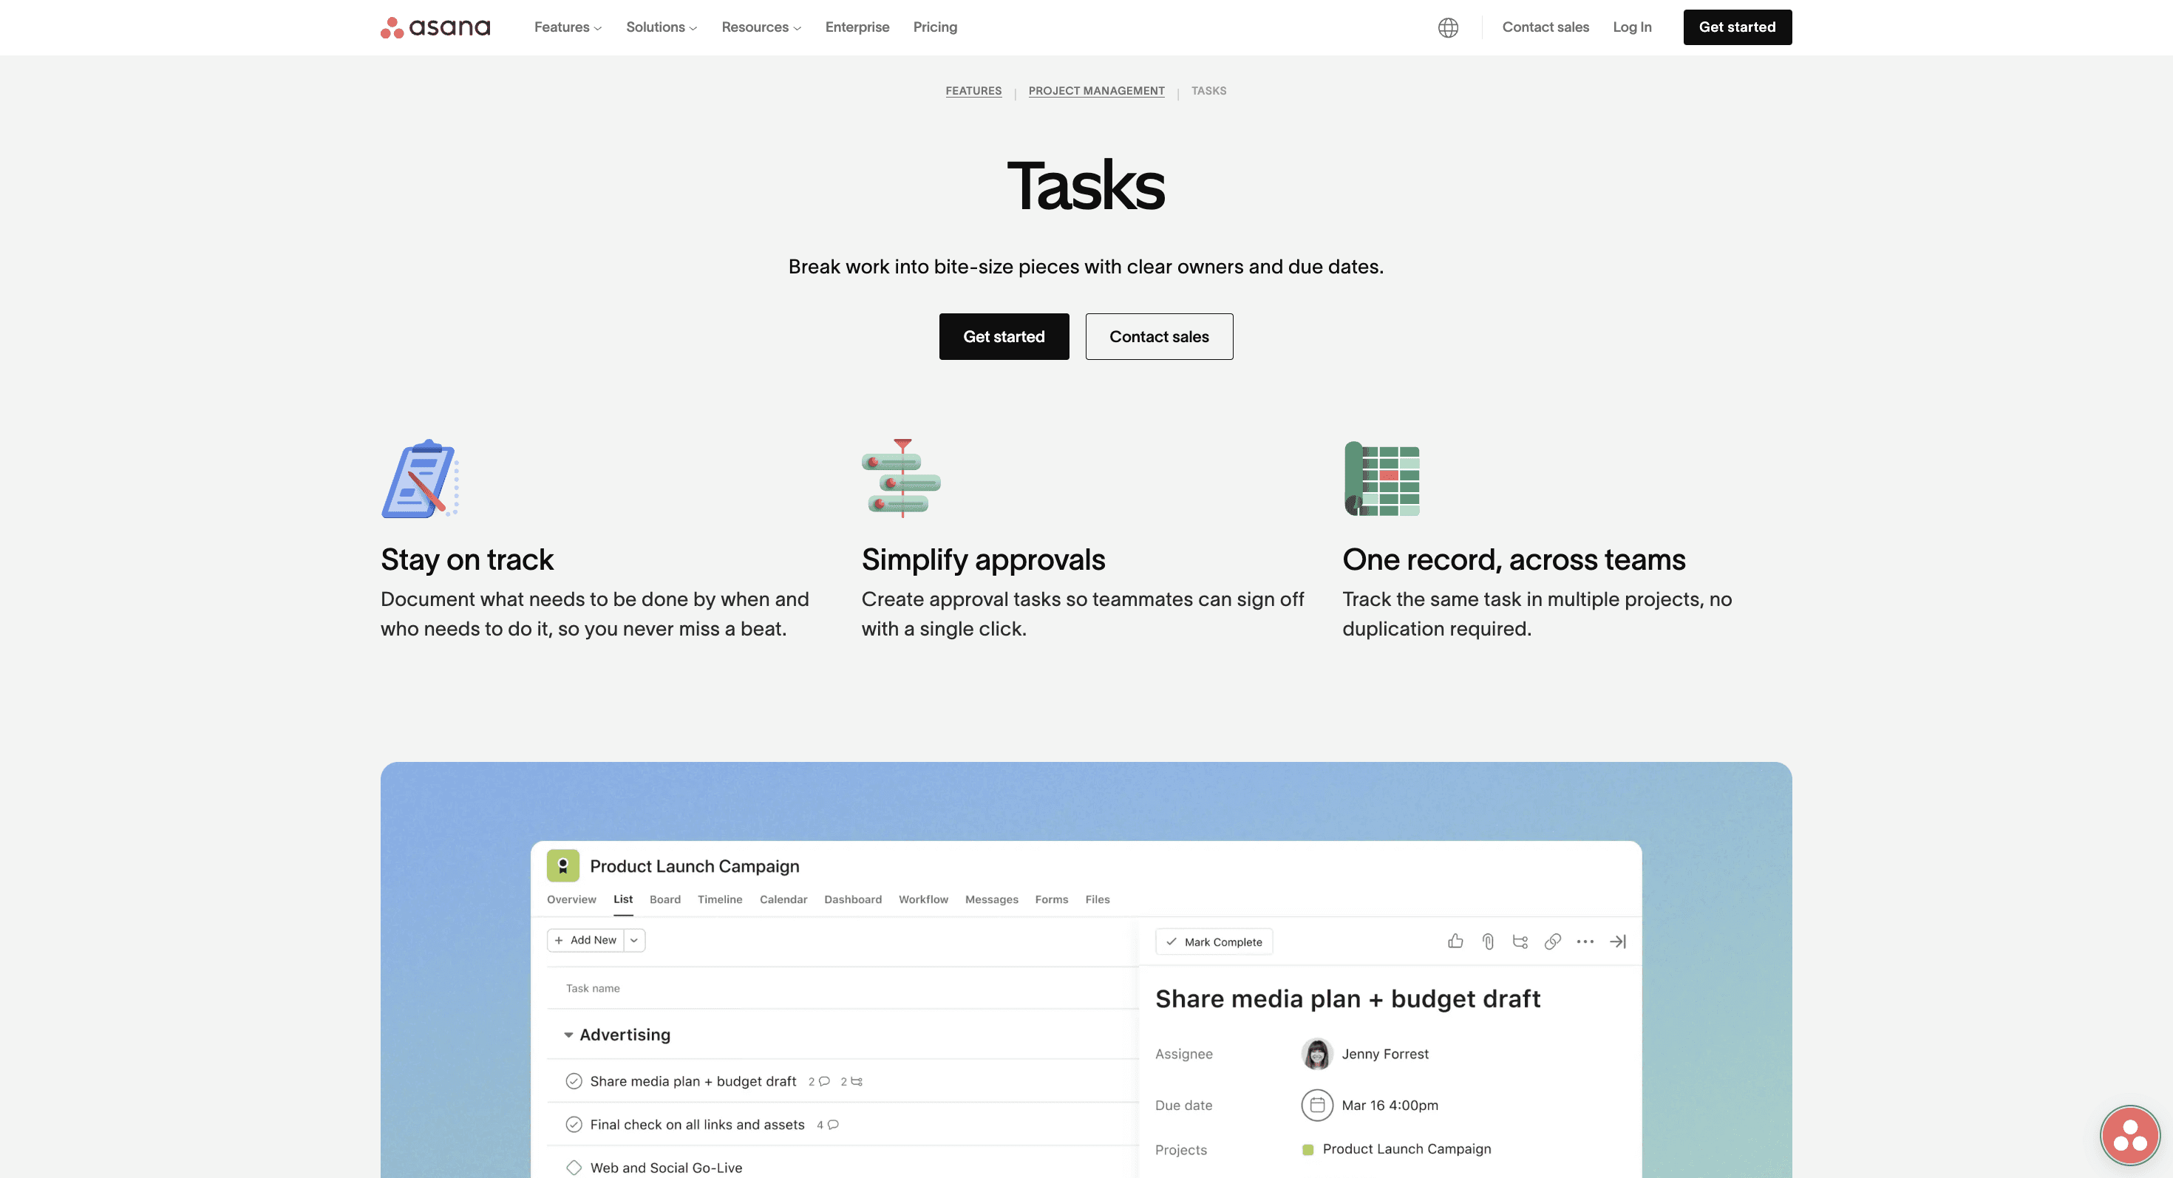Click the task title Share media plan + budget draft
2173x1178 pixels.
[1347, 998]
